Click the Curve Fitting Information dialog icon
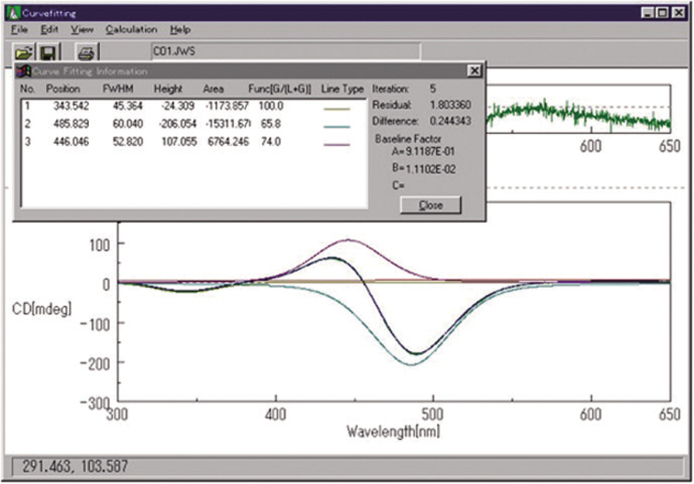Viewport: 694px width, 484px height. click(x=22, y=71)
